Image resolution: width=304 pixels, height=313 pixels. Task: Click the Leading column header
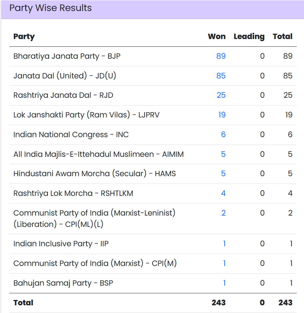pos(249,36)
